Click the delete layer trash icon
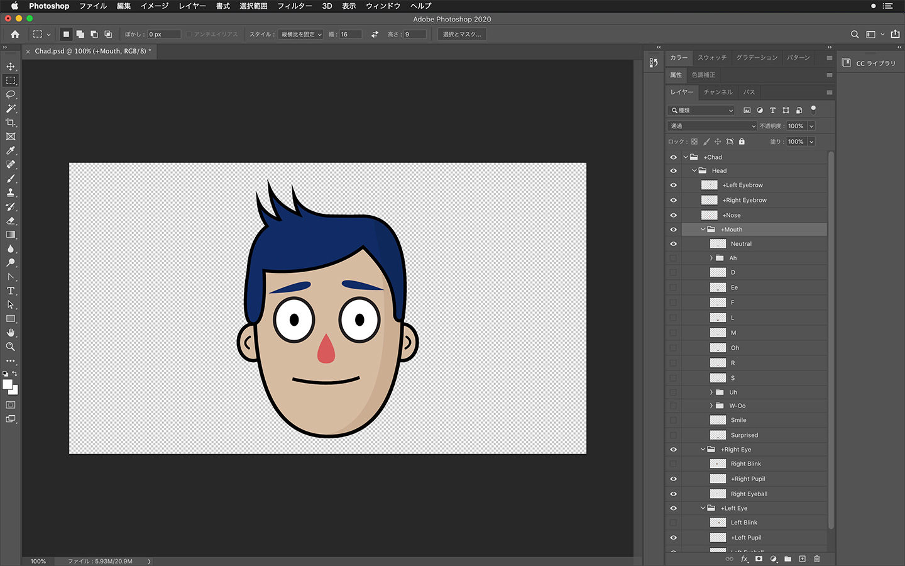Screen dimensions: 905x566 point(817,558)
